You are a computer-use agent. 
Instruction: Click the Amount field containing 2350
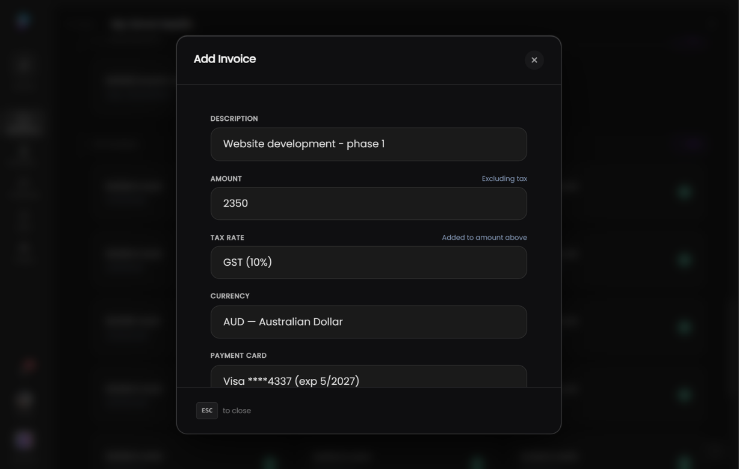coord(369,203)
